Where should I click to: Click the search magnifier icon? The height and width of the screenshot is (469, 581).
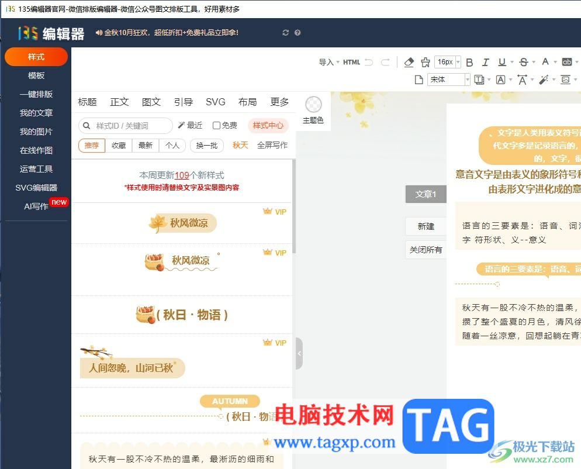coord(87,126)
